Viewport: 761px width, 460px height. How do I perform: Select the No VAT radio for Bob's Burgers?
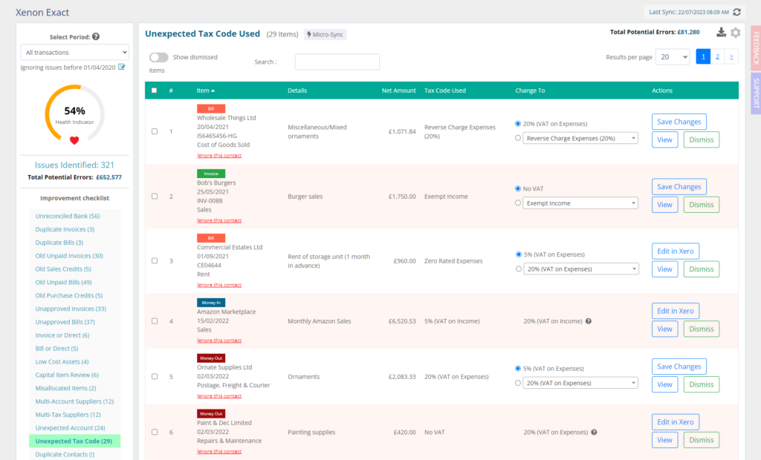point(517,188)
